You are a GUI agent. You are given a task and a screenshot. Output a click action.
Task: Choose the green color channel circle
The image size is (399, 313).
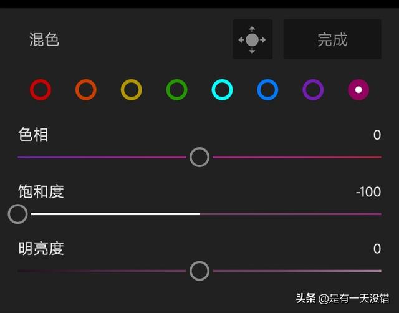(x=177, y=90)
